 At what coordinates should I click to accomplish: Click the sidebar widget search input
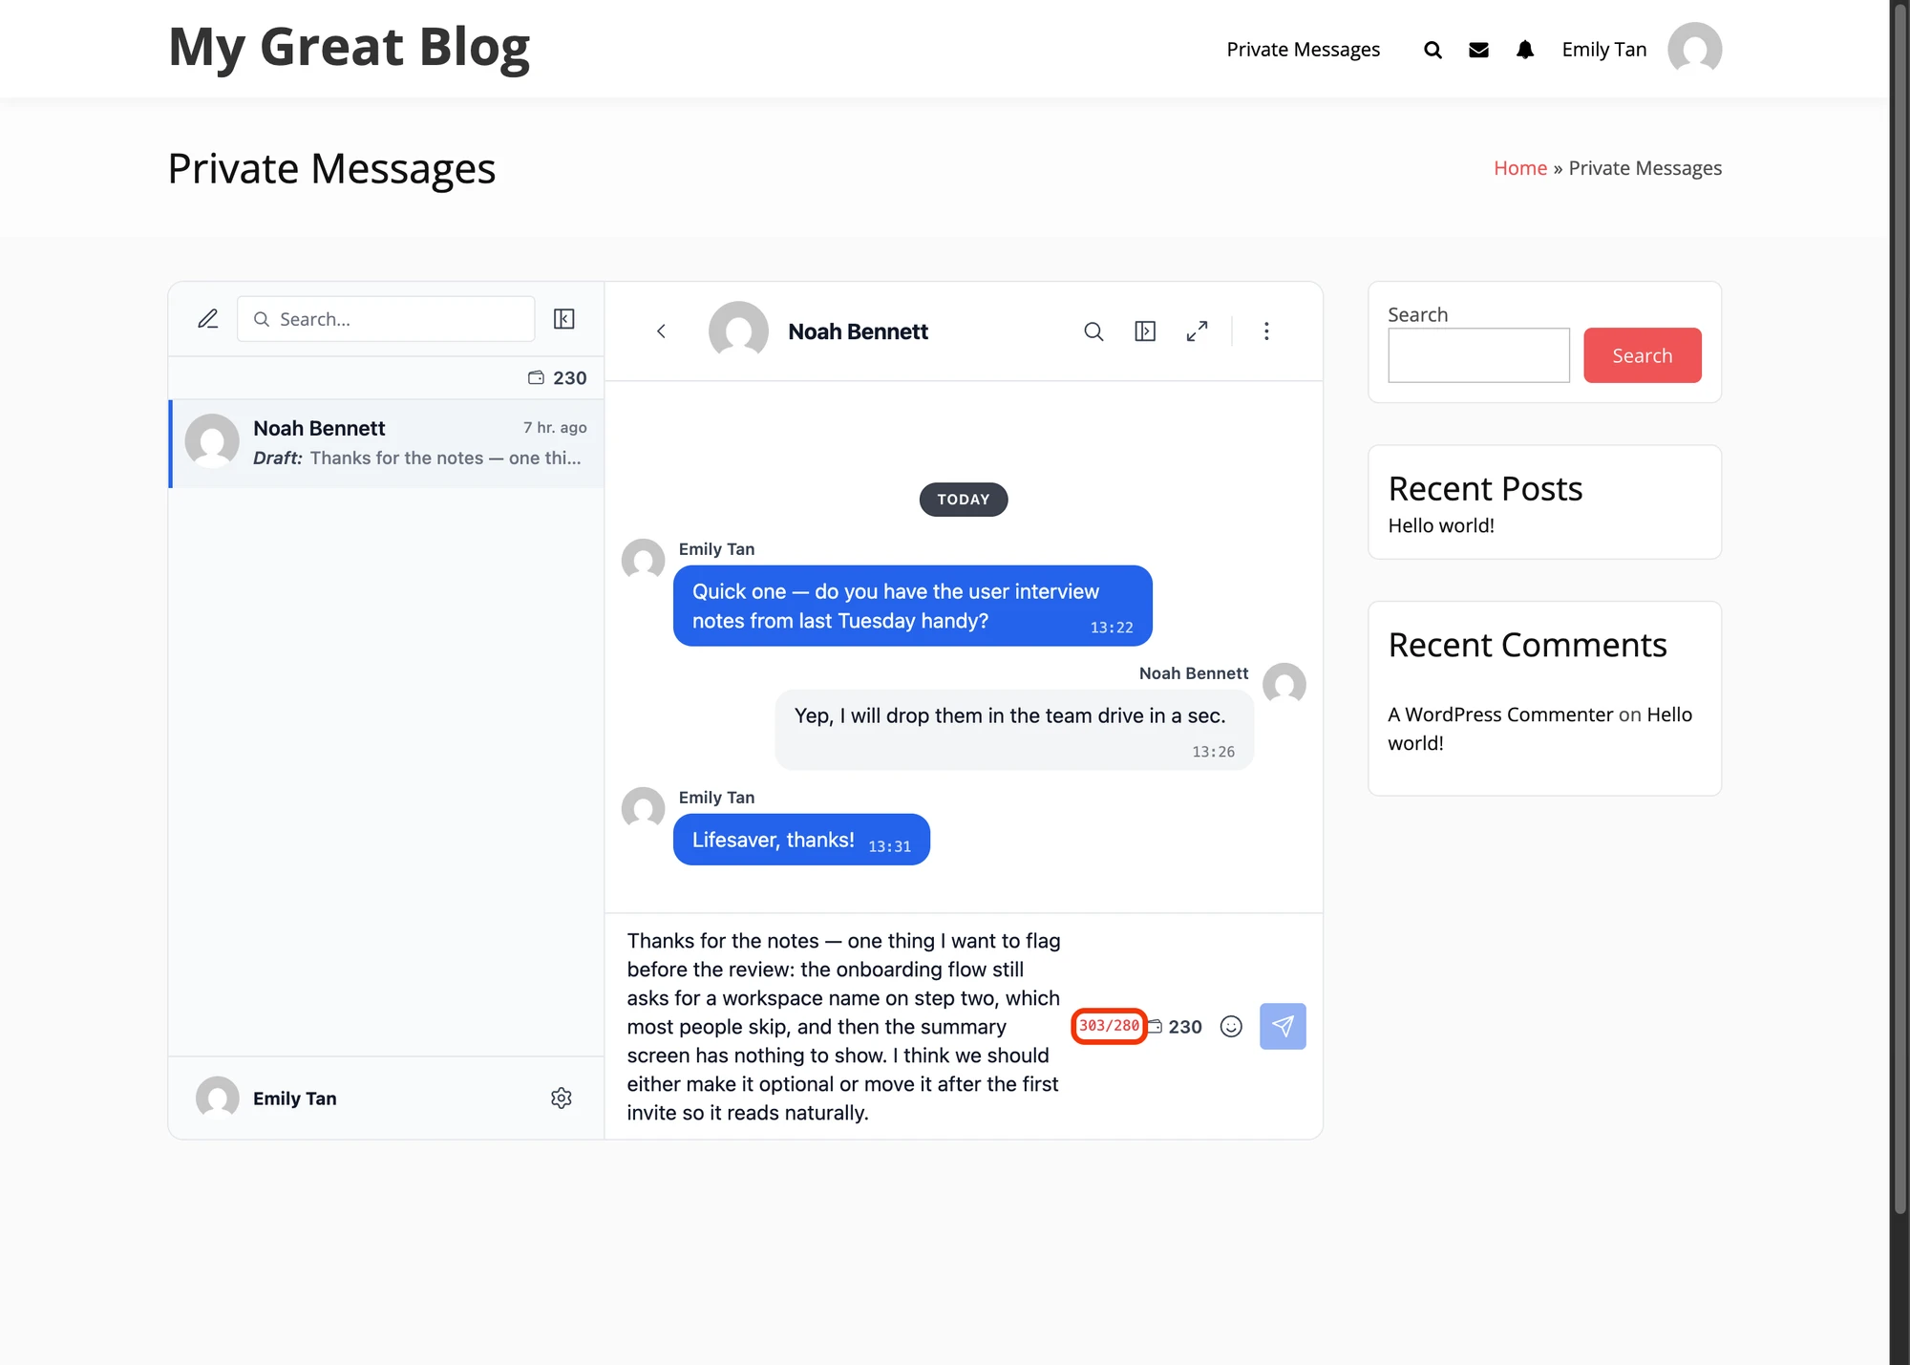(x=1478, y=355)
